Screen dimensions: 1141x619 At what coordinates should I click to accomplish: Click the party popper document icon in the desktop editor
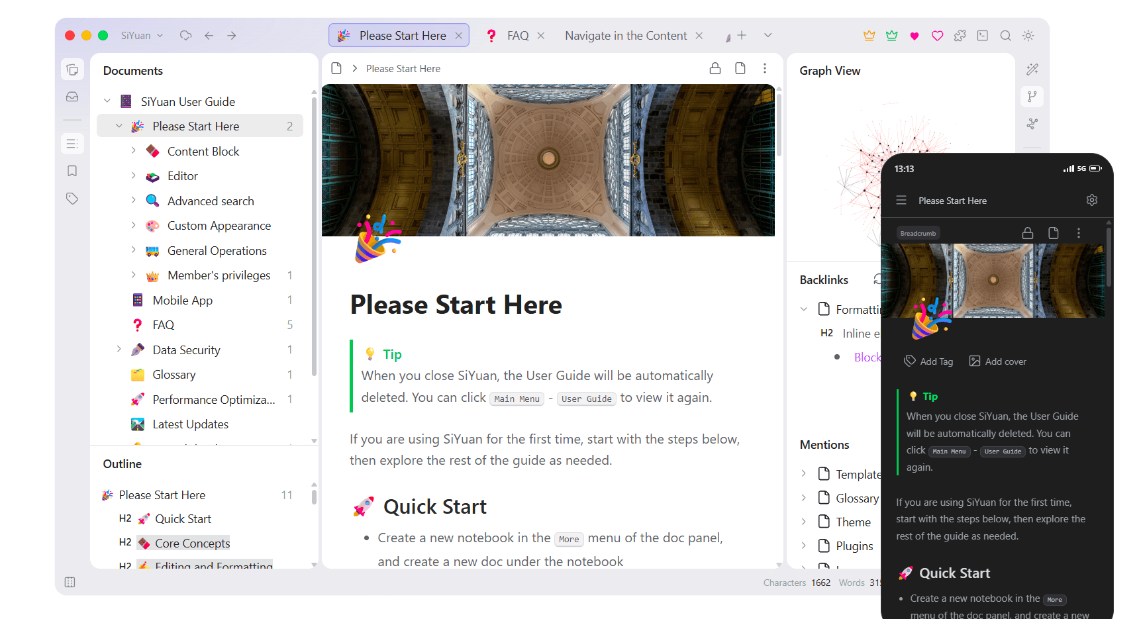377,238
